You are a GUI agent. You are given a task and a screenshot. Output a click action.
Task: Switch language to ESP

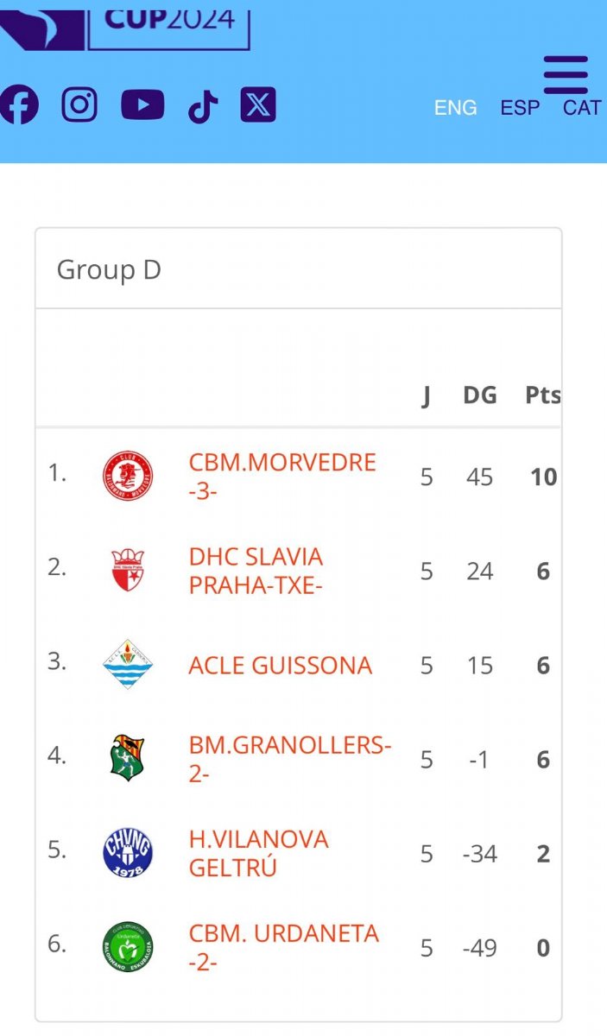(520, 108)
